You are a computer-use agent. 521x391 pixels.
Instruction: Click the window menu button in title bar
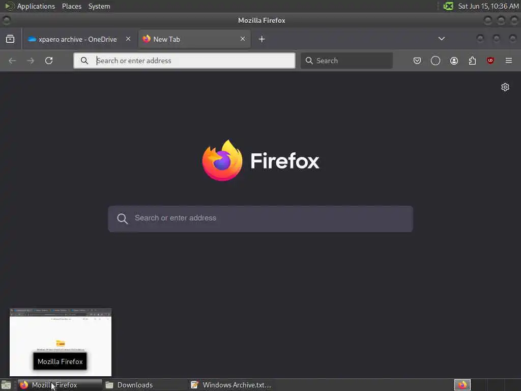point(6,20)
